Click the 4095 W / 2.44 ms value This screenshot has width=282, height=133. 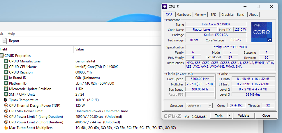click(98, 122)
